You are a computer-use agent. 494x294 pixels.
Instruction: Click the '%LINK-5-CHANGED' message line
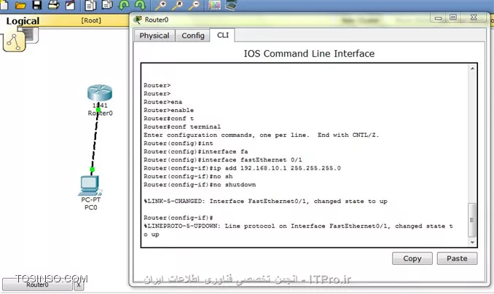[x=266, y=201]
